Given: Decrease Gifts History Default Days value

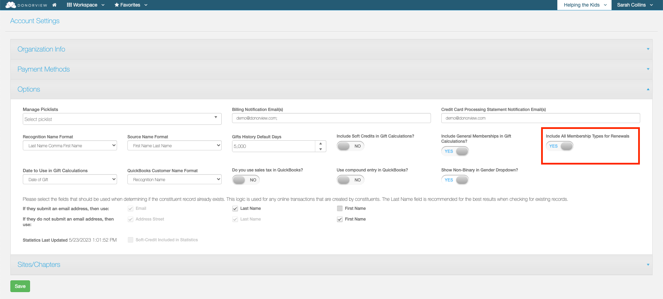Looking at the screenshot, I should point(320,149).
